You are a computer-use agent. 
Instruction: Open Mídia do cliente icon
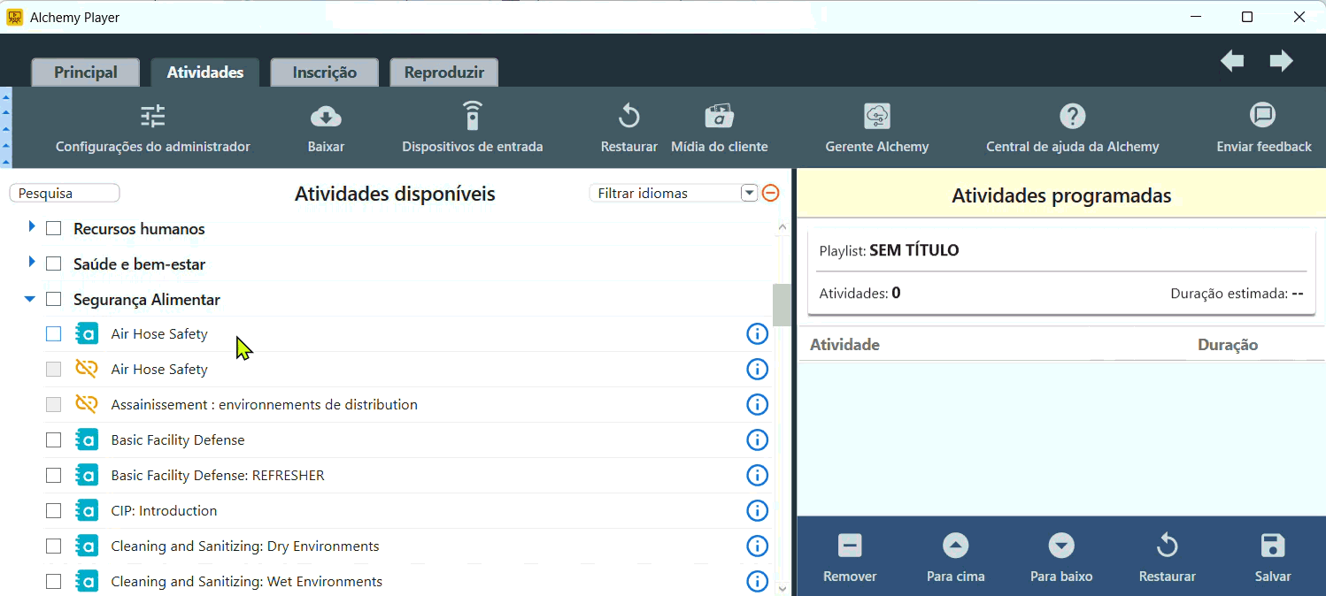(x=719, y=116)
